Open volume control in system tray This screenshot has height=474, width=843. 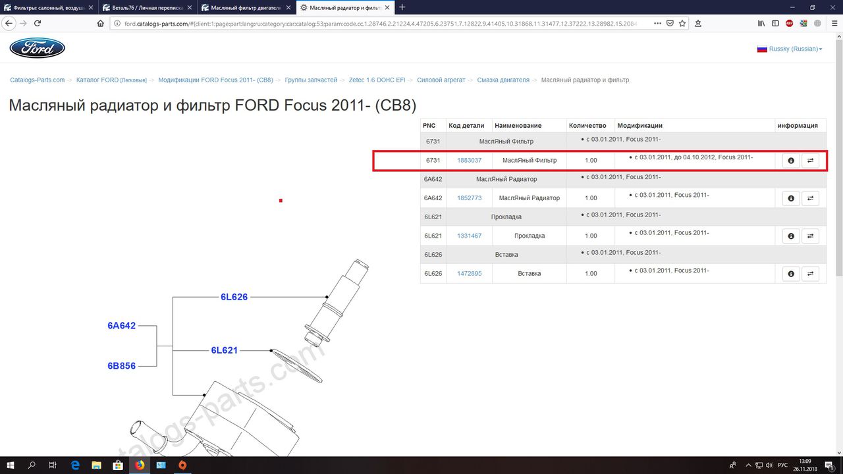[x=769, y=465]
